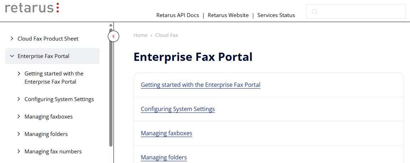Expand Cloud Fax Product Sheet chevron

[12, 38]
